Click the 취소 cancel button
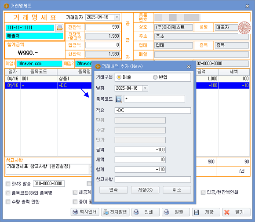Screen dimensions: 255x222 177,190
